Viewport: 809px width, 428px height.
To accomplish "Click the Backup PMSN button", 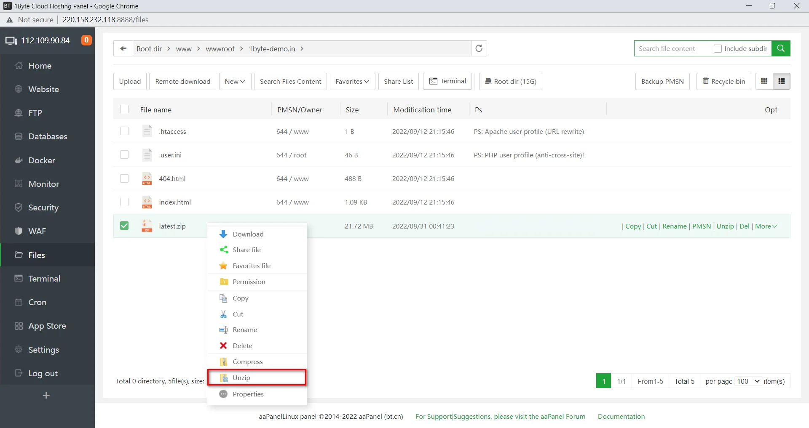I will point(662,81).
